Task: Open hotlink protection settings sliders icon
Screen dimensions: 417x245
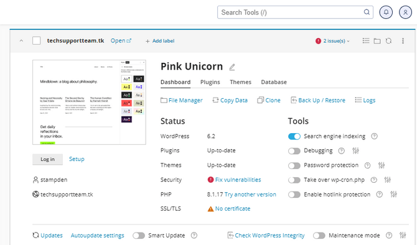Action: click(393, 195)
